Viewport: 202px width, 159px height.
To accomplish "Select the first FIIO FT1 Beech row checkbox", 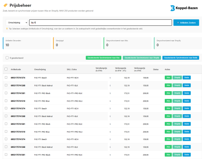I will point(6,77).
